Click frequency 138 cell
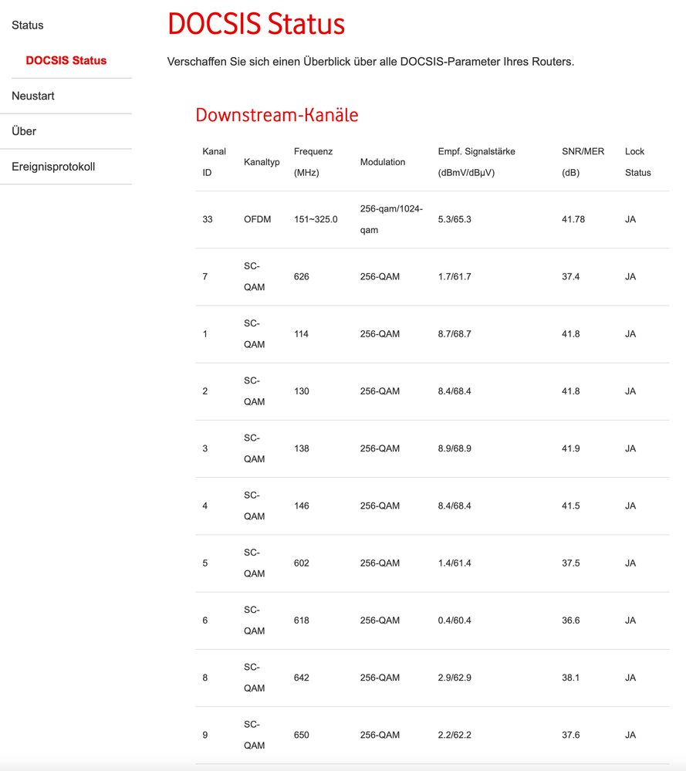 pyautogui.click(x=302, y=448)
